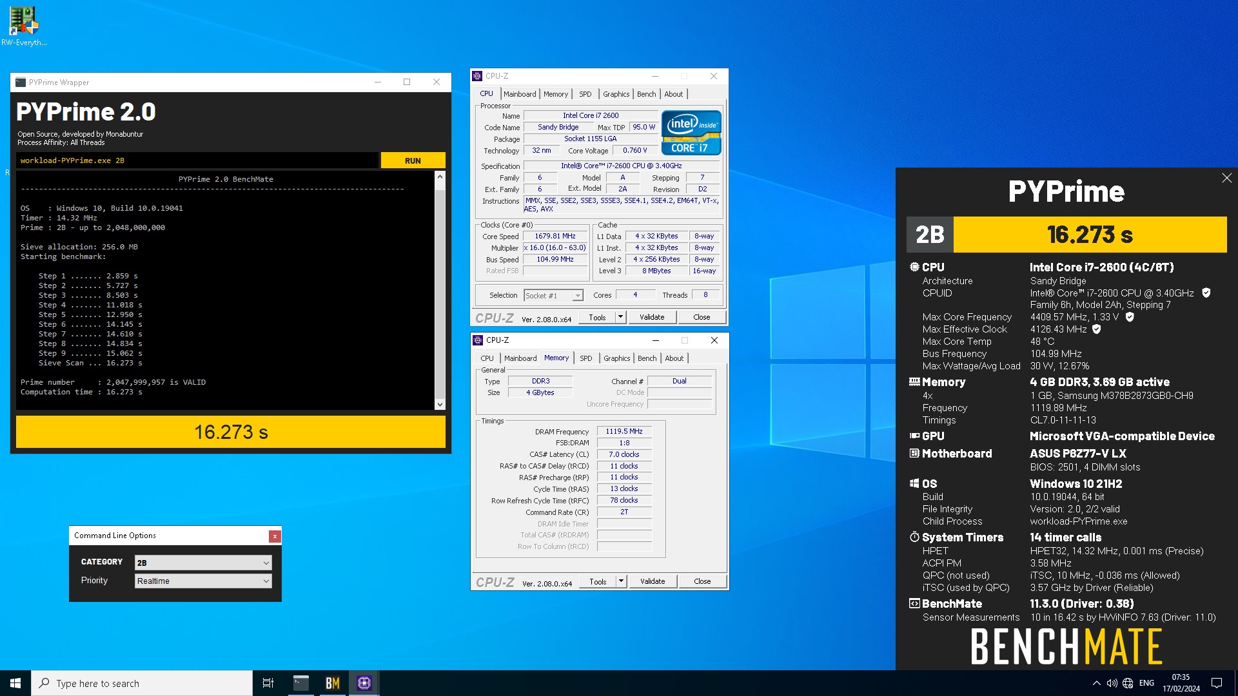Click the verified shield beside CPUID string
The width and height of the screenshot is (1238, 696).
(x=1206, y=293)
